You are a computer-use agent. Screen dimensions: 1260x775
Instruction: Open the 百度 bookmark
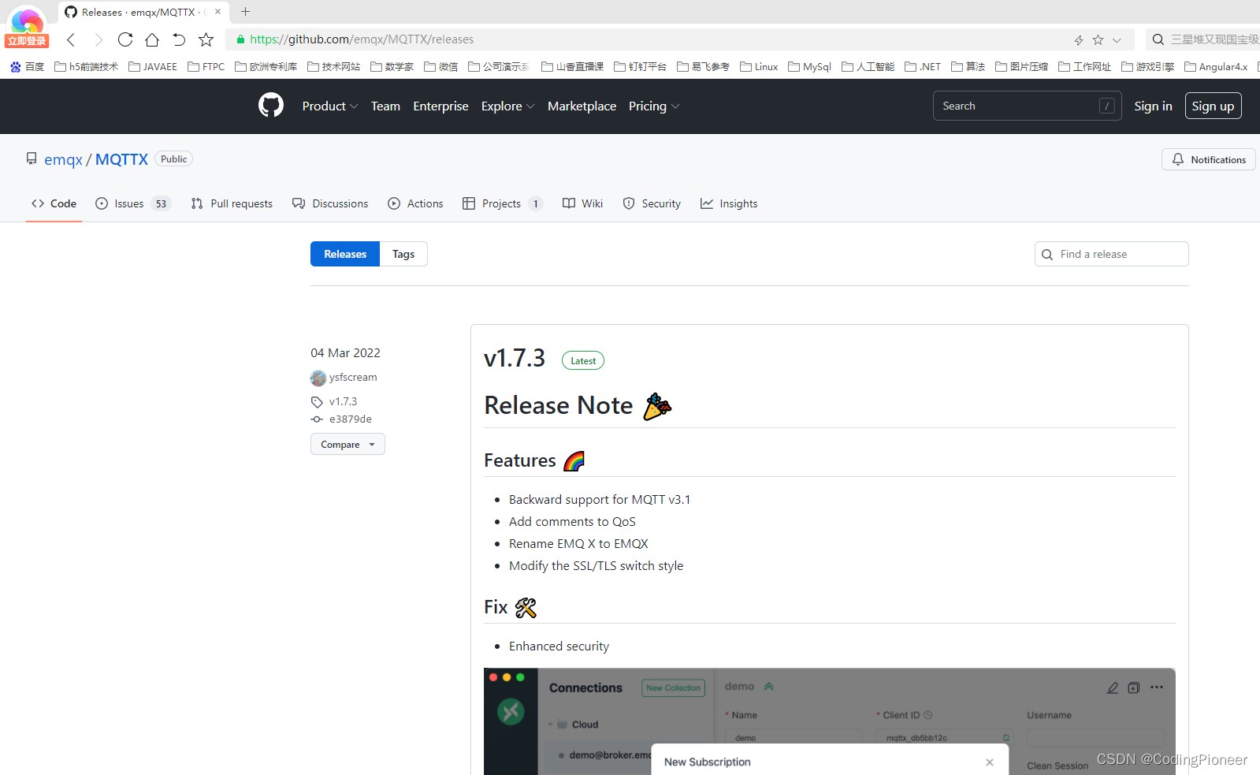pos(28,67)
